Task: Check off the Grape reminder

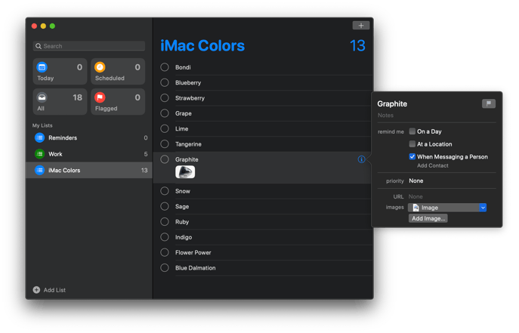Action: [x=165, y=113]
